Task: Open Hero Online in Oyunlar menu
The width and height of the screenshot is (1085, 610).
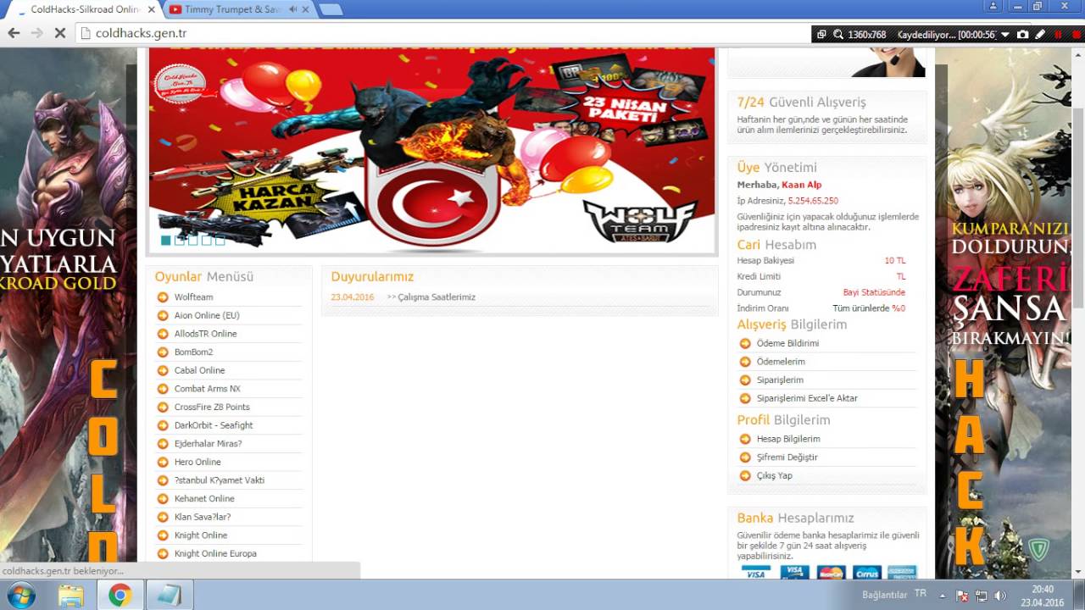Action: pyautogui.click(x=198, y=462)
